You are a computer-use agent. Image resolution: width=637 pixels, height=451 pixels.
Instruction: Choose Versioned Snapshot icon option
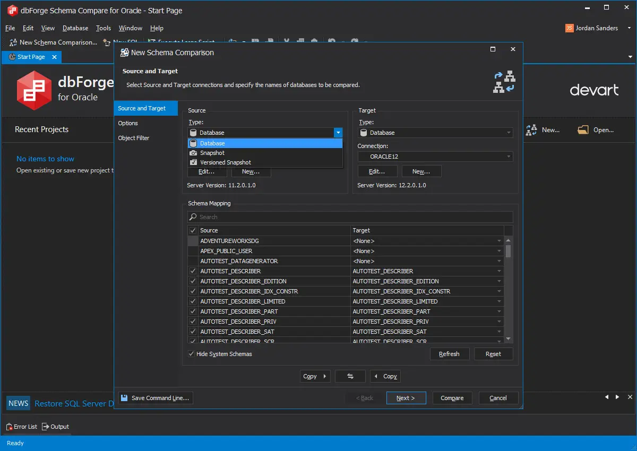click(x=193, y=162)
